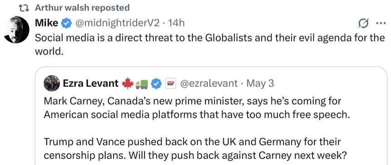Click Ezra Levant's blue verified badge
Image resolution: width=391 pixels, height=165 pixels.
[x=156, y=84]
